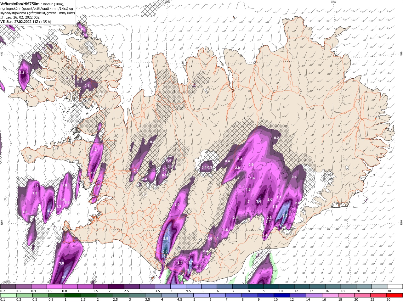Pick the top-row lavender swatch between 4 and 4.5
Image resolution: width=403 pixels, height=302 pixels.
tap(178, 287)
